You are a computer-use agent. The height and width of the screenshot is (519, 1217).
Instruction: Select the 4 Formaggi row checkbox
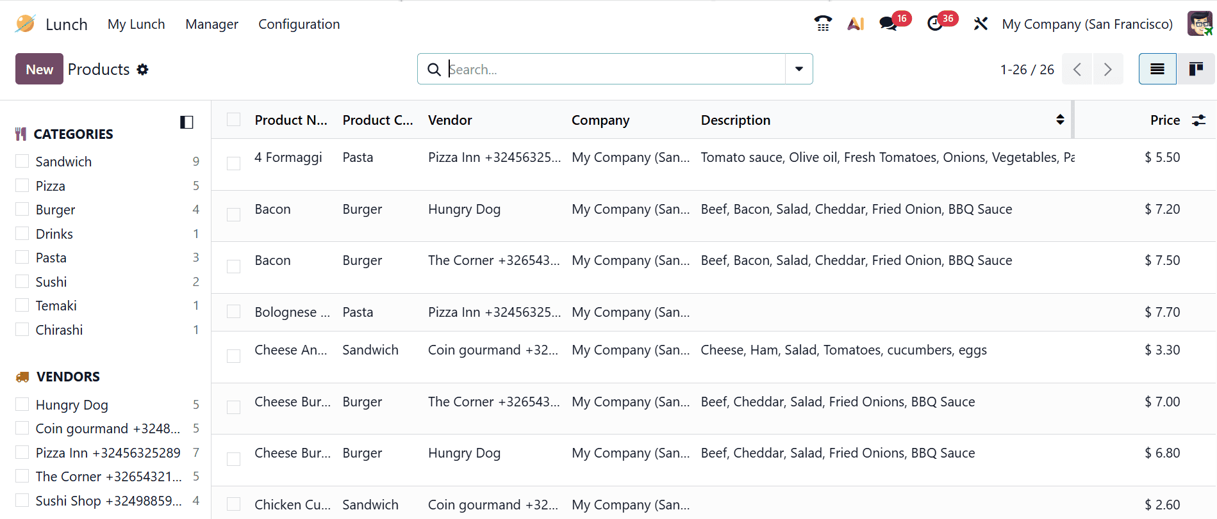pos(234,163)
